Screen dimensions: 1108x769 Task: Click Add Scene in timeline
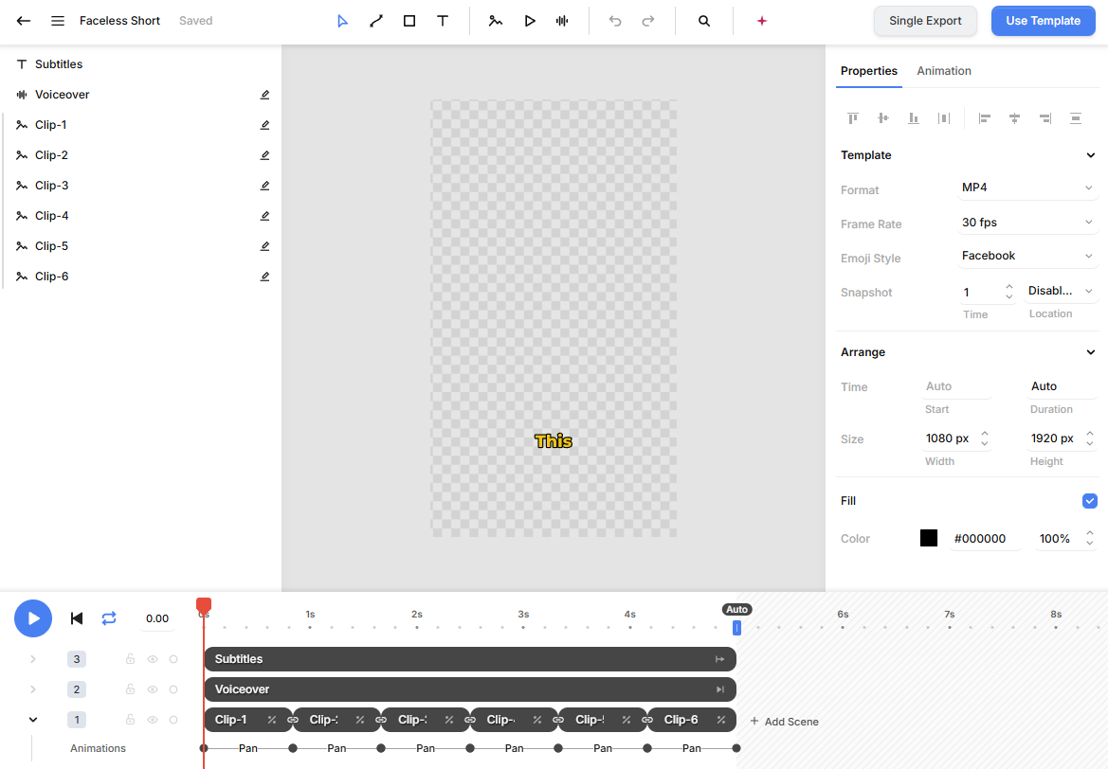coord(785,722)
